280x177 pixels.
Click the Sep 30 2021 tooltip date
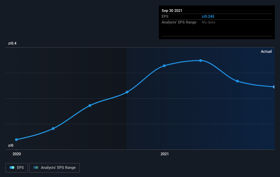coord(172,11)
